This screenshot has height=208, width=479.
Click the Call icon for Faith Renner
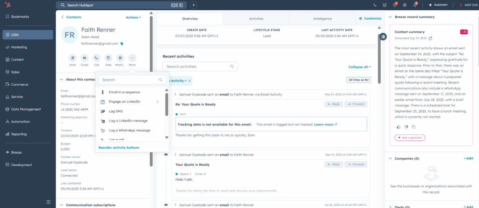click(96, 58)
